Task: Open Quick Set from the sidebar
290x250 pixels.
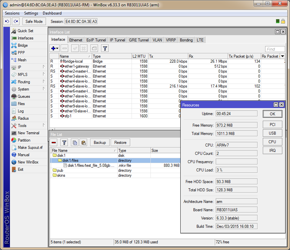Action: [x=25, y=31]
